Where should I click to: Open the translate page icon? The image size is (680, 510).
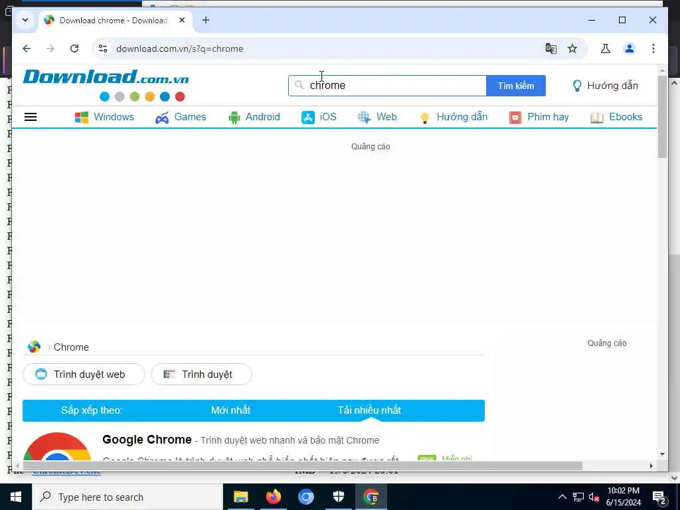click(551, 48)
